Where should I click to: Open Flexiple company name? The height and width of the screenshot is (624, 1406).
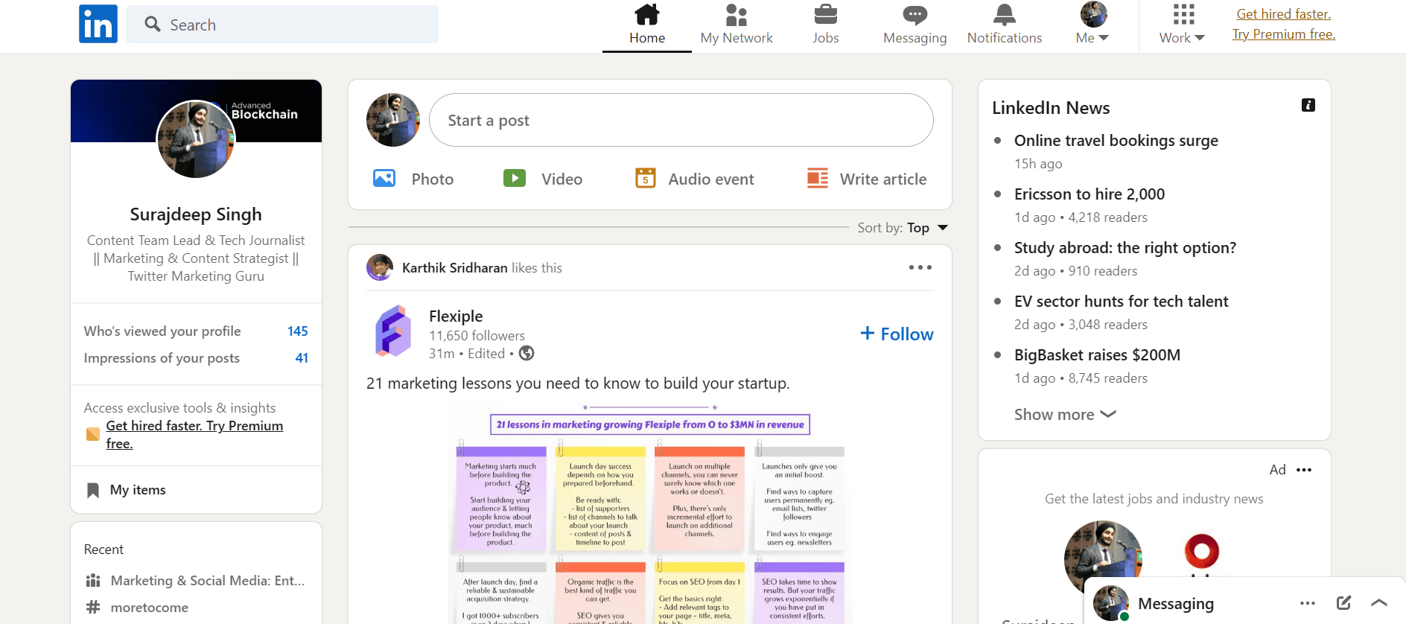[x=456, y=316]
